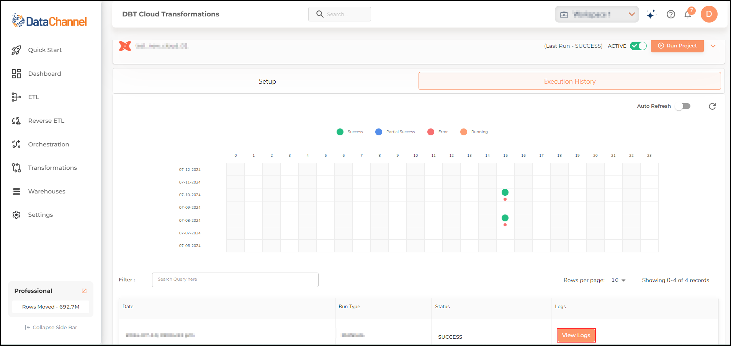Go to Dashboard menu item
731x346 pixels.
pyautogui.click(x=44, y=74)
